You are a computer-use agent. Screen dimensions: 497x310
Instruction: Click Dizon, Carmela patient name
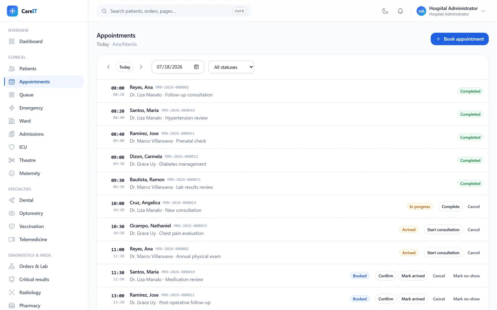coord(146,157)
